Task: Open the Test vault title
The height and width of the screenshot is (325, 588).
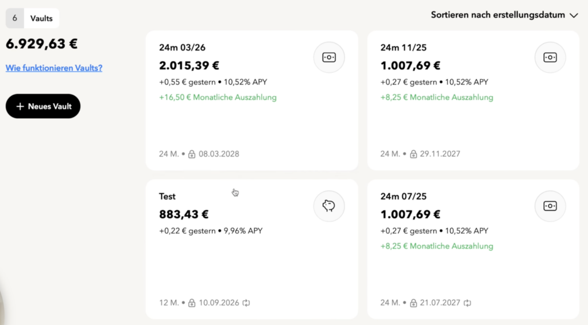Action: [x=167, y=196]
